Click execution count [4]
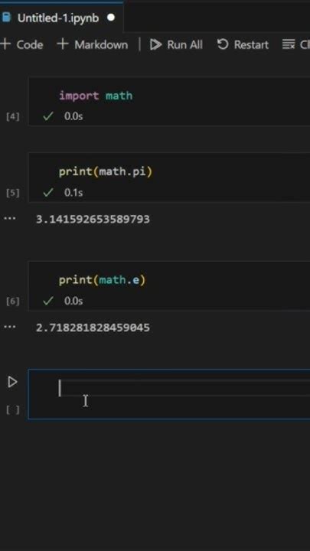Image resolution: width=310 pixels, height=551 pixels. (x=13, y=116)
